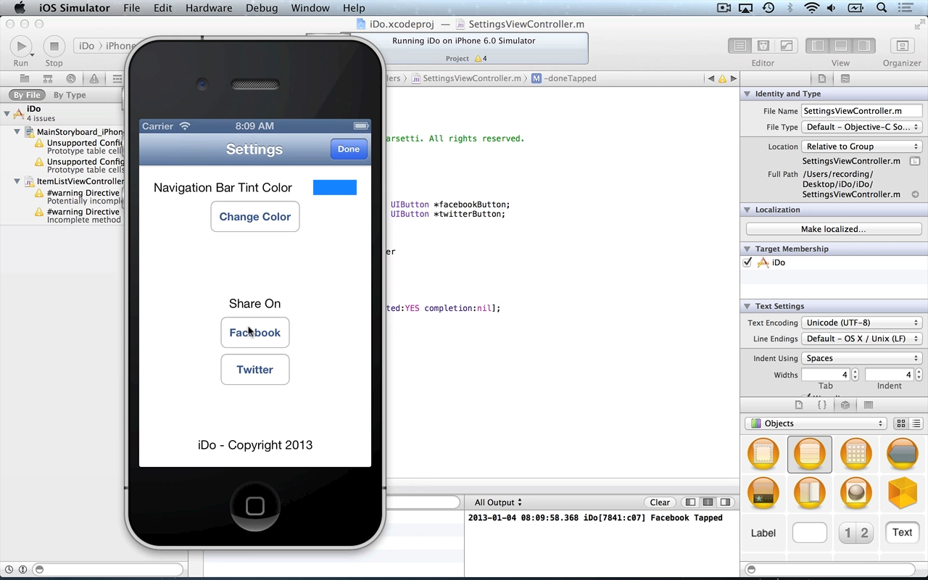Select the Page View Controller object
The height and width of the screenshot is (580, 928).
810,494
